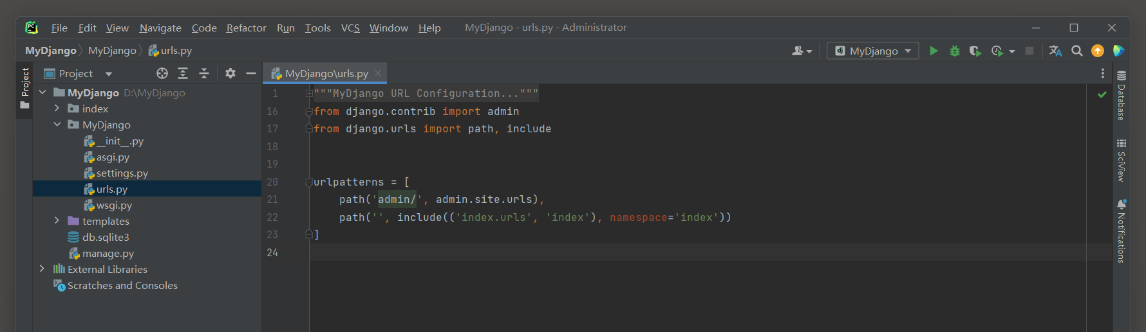Open the Window menu
The image size is (1146, 332).
click(388, 28)
